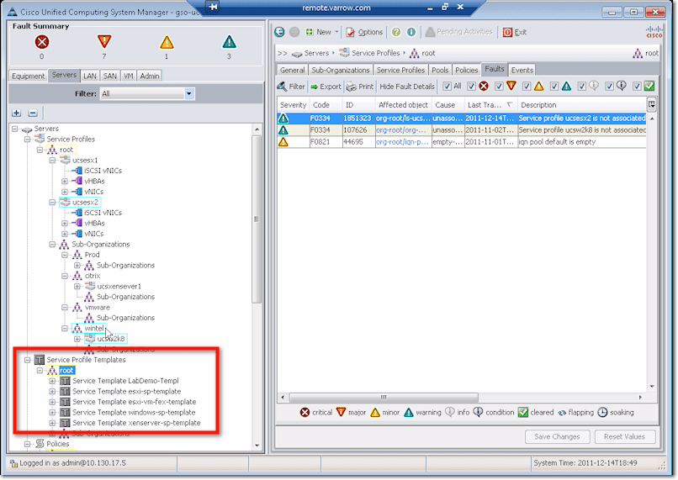678x480 pixels.
Task: Toggle the warning severity filter checkbox
Action: (x=554, y=87)
